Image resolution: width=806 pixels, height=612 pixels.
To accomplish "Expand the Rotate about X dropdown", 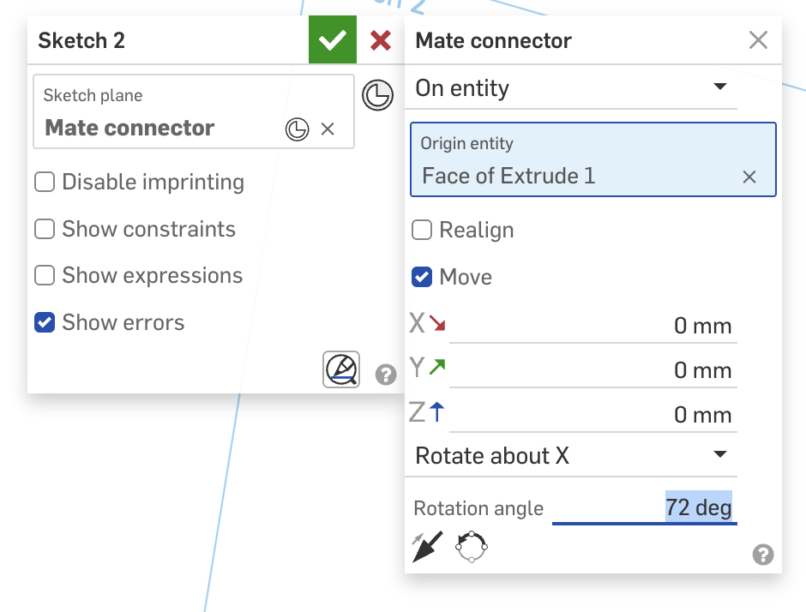I will (570, 456).
